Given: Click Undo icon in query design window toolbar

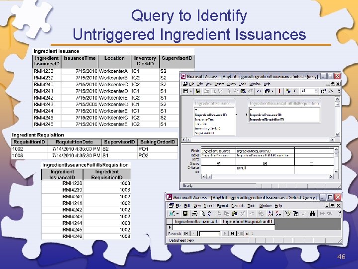Looking at the screenshot, I should pyautogui.click(x=259, y=91).
